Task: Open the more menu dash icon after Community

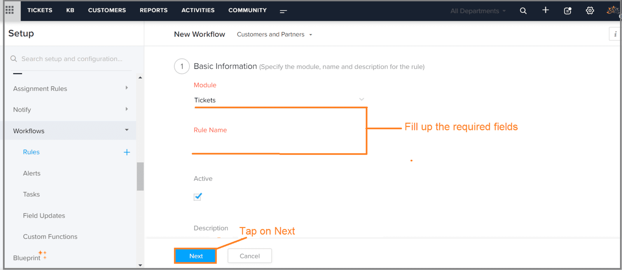Action: [x=283, y=11]
